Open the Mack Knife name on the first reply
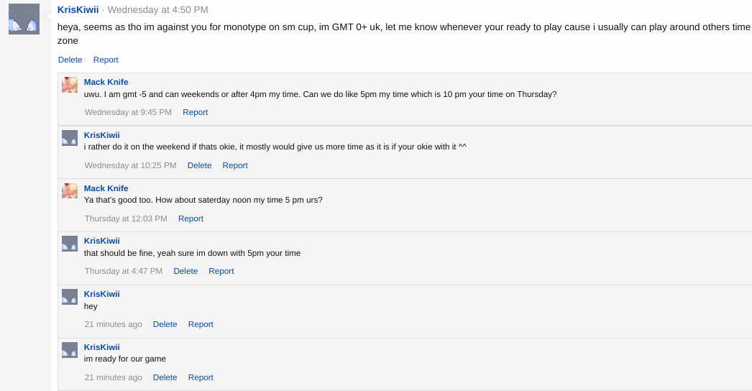This screenshot has width=752, height=391. click(106, 82)
